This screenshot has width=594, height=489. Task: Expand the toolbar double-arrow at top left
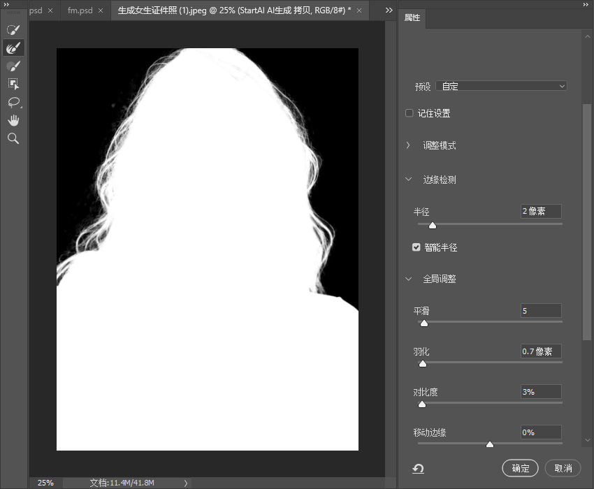click(x=6, y=4)
